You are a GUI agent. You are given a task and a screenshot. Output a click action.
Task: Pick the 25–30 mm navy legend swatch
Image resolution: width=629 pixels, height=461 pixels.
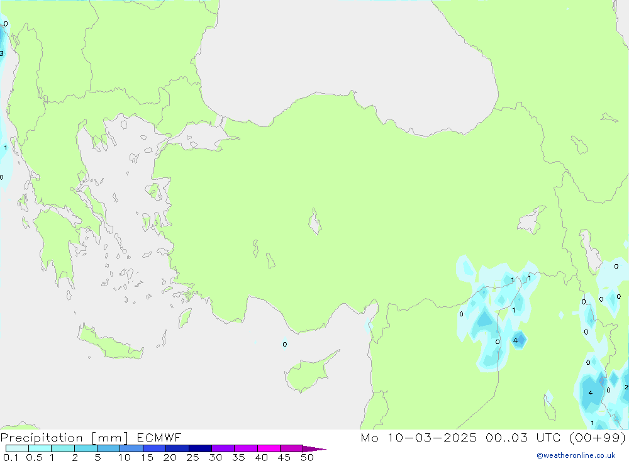[200, 448]
